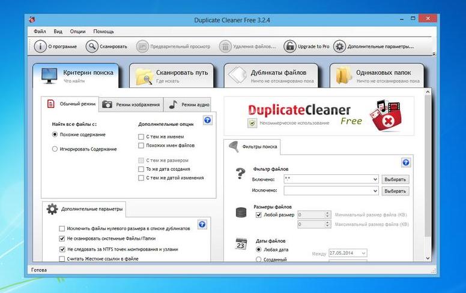466x293 pixels.
Task: Click the monitor icon on Критерии поиска tab
Action: click(49, 75)
